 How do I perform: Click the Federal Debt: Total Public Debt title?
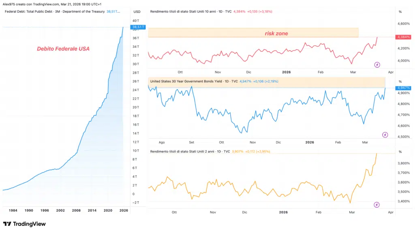pyautogui.click(x=55, y=11)
